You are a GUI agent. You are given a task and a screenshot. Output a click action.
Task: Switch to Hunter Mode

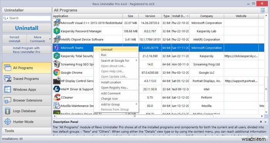pyautogui.click(x=27, y=122)
